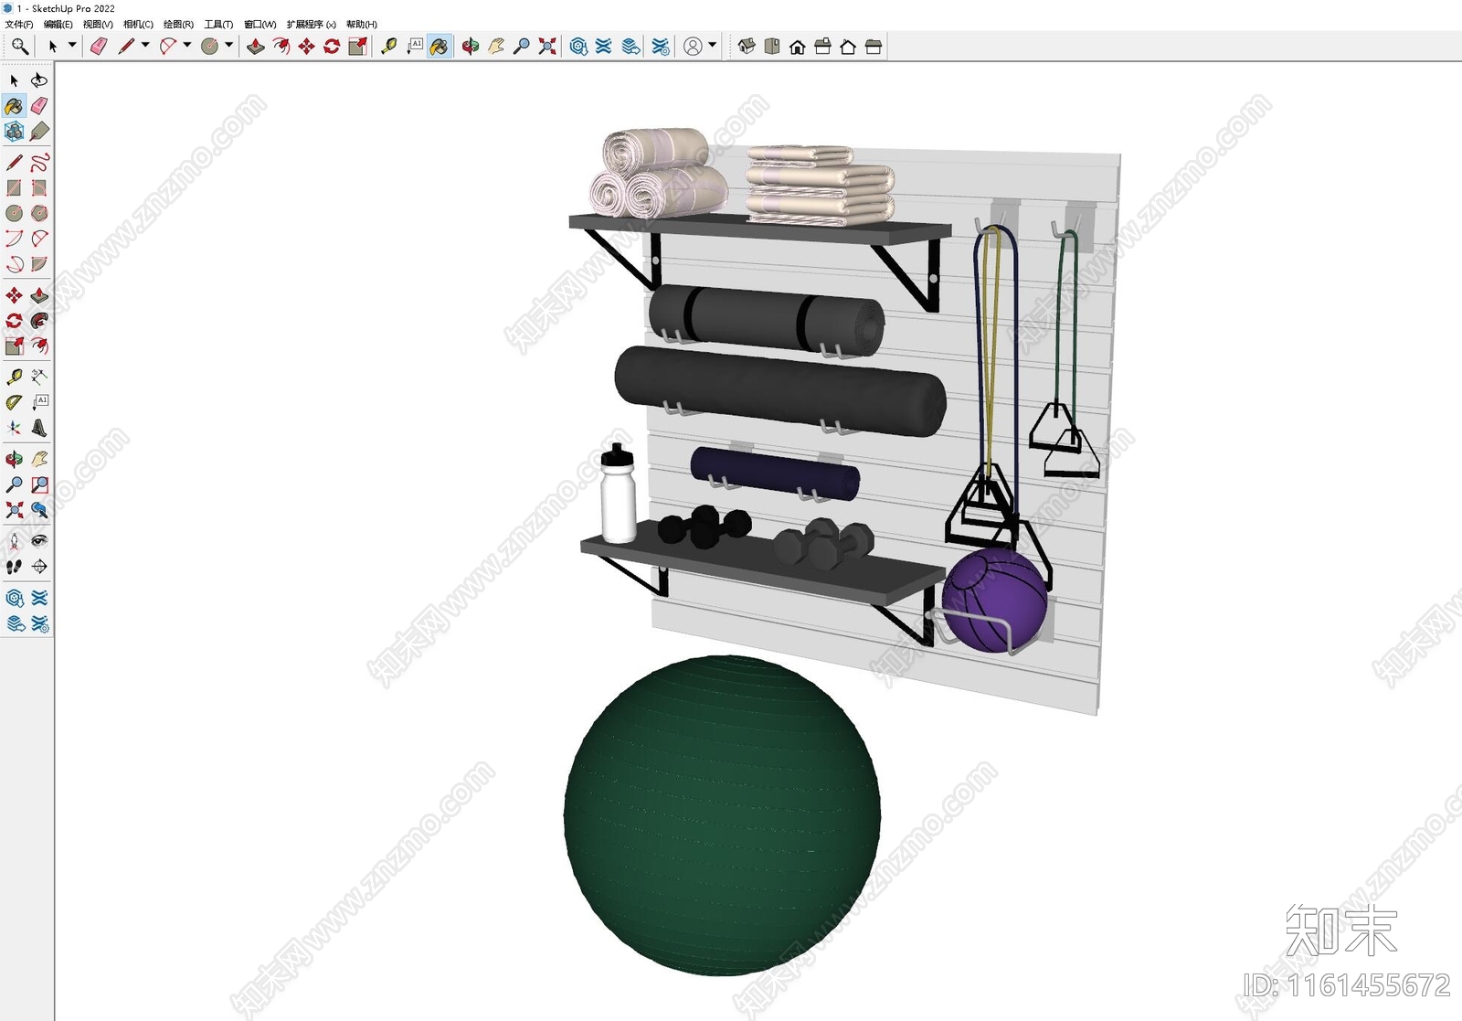Open Extension Manager from the left palette
1462x1021 pixels.
39,623
